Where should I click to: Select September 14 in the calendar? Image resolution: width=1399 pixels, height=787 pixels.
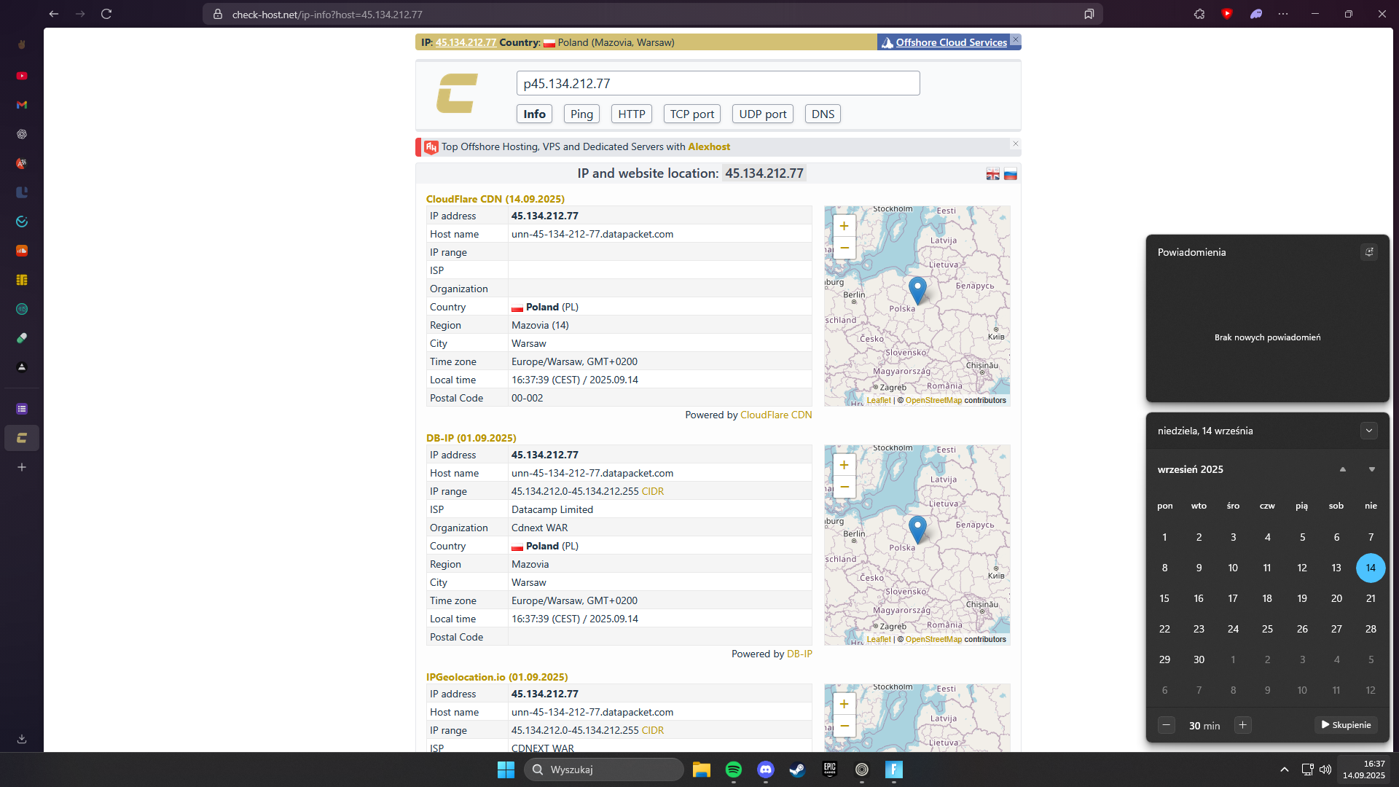1371,568
